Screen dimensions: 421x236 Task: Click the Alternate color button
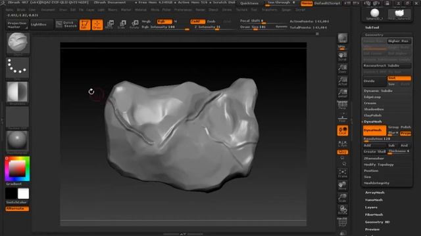(x=17, y=208)
